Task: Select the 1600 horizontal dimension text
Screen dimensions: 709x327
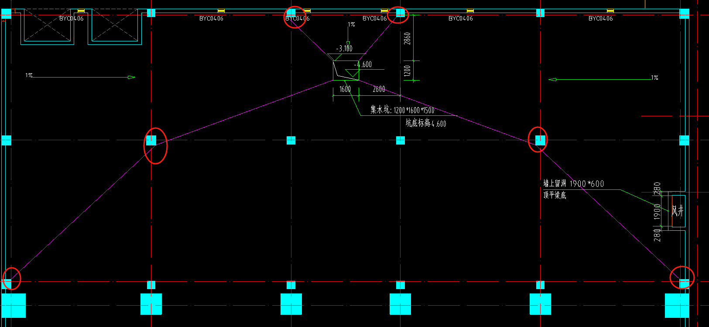Action: pyautogui.click(x=345, y=89)
